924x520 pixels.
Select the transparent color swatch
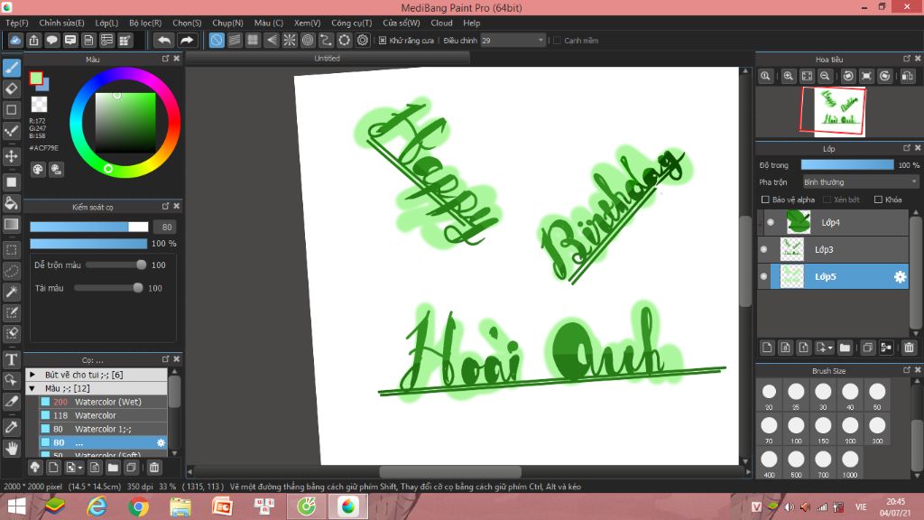point(39,105)
